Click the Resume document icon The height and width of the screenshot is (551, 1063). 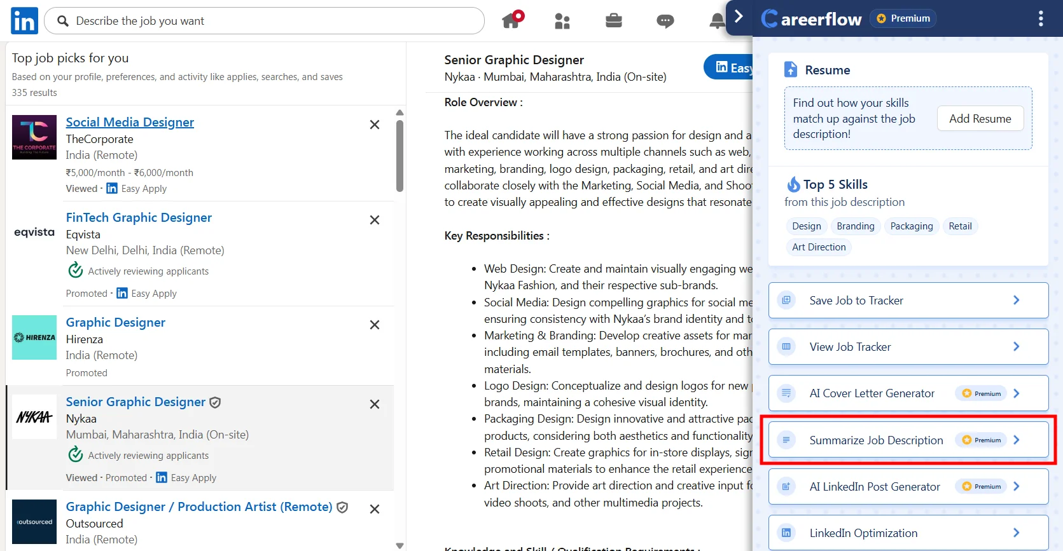click(791, 69)
